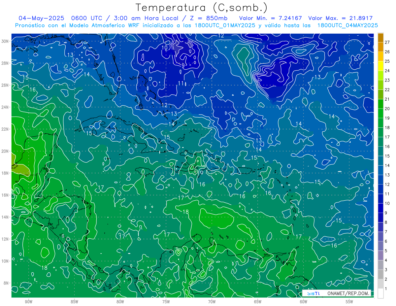The width and height of the screenshot is (396, 306).
Task: Click forecast end time "1800UTC_04MAY2025"
Action: coord(347,25)
